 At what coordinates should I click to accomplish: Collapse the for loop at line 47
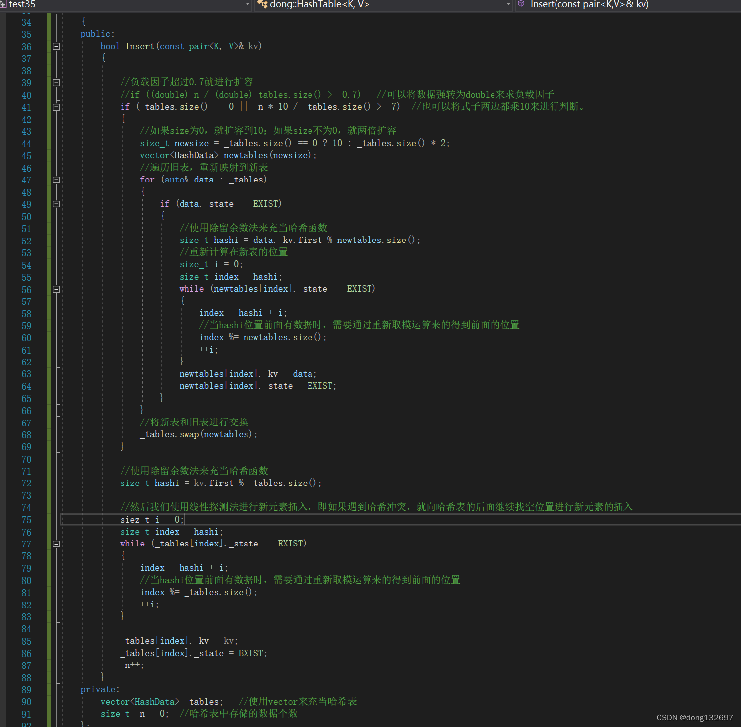coord(56,180)
